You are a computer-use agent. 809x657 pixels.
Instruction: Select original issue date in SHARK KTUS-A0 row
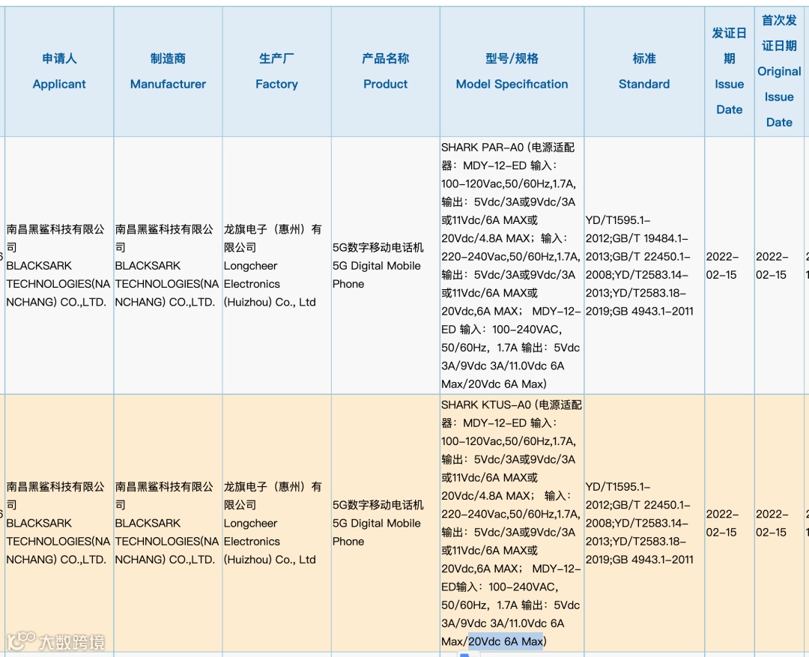coord(779,523)
